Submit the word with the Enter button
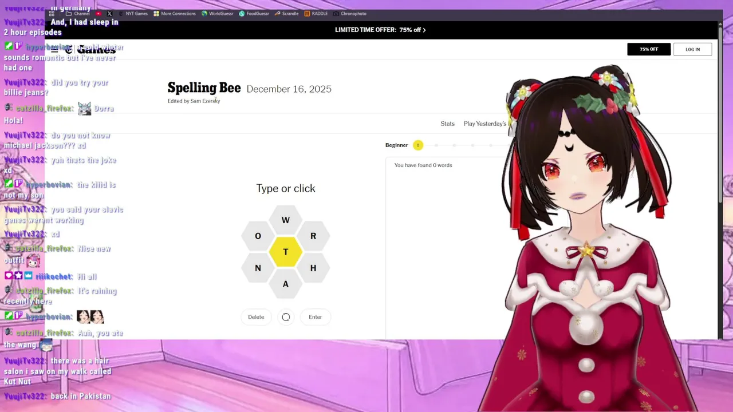The width and height of the screenshot is (733, 412). tap(315, 317)
